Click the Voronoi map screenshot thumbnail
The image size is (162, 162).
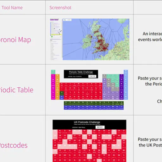pyautogui.click(x=90, y=39)
